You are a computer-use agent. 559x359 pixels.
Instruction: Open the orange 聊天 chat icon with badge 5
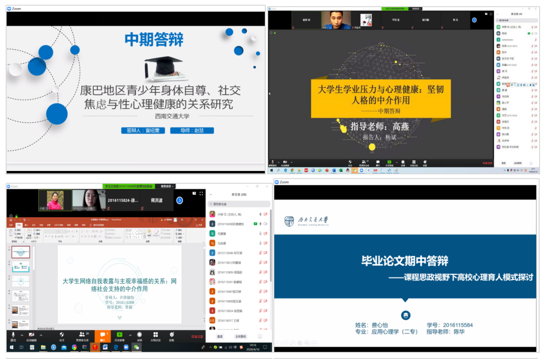(x=102, y=334)
